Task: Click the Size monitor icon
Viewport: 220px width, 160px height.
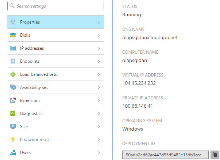Action: coord(13,127)
